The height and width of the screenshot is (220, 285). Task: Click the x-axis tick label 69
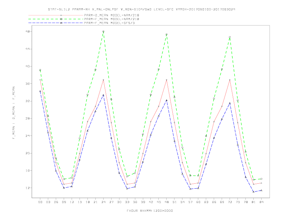click(x=222, y=202)
